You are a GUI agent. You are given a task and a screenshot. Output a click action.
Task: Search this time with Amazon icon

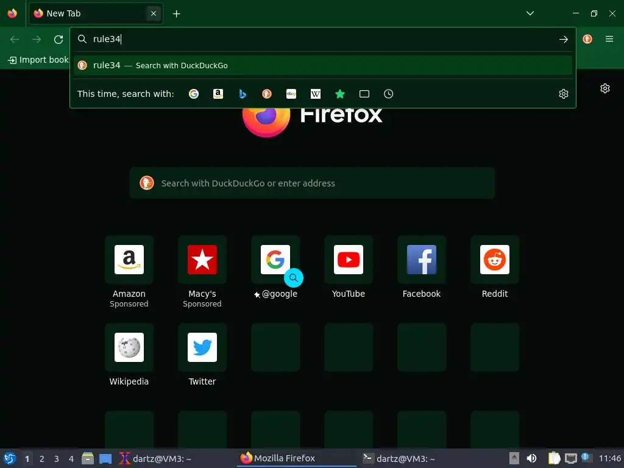pos(218,94)
